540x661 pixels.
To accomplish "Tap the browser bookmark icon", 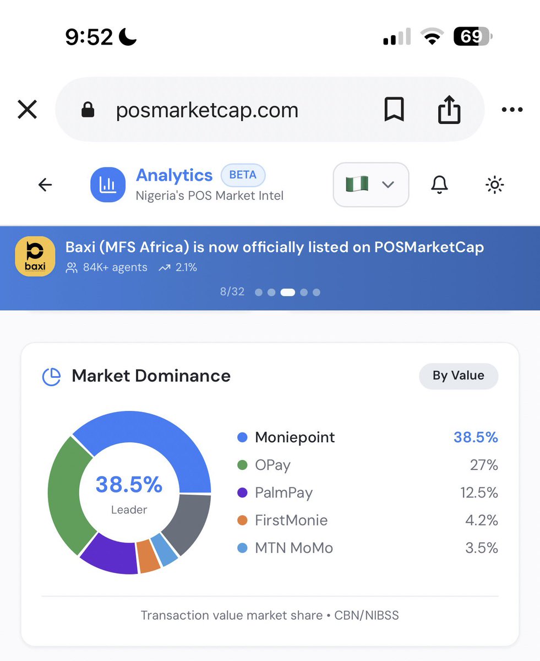I will point(394,110).
